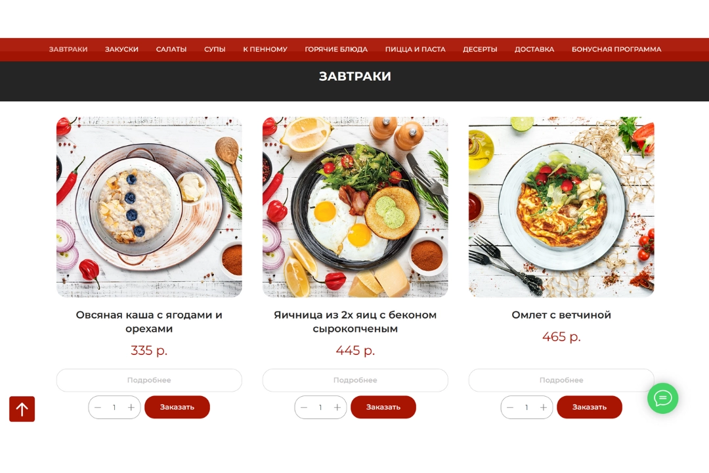Click the green chat widget icon
The width and height of the screenshot is (709, 473).
pos(662,398)
